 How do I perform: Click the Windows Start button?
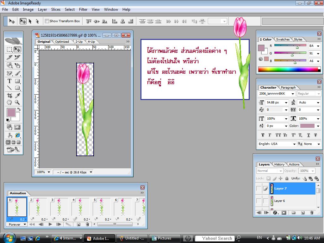coord(9,238)
